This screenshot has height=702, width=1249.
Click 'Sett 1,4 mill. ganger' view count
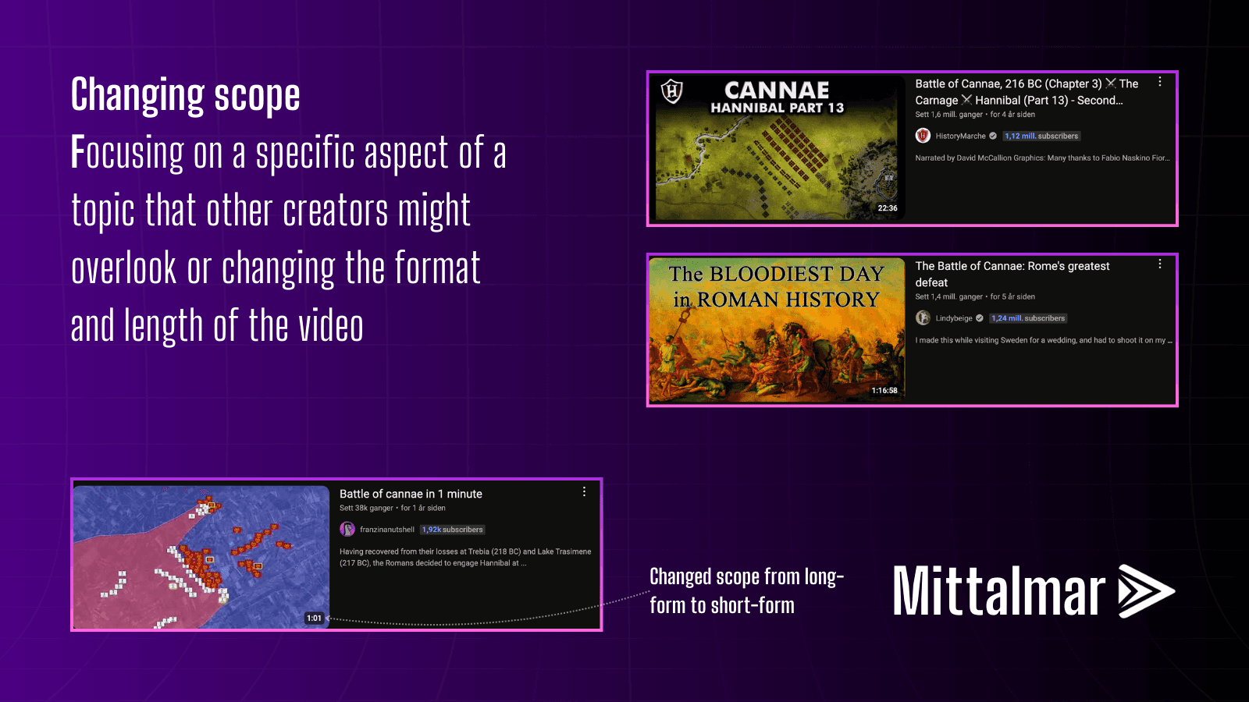[949, 297]
